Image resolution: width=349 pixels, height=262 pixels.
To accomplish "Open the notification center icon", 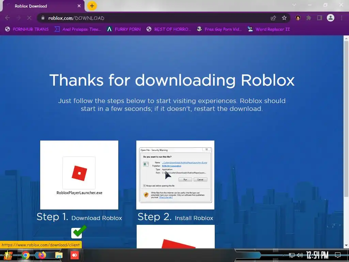I will pos(338,255).
